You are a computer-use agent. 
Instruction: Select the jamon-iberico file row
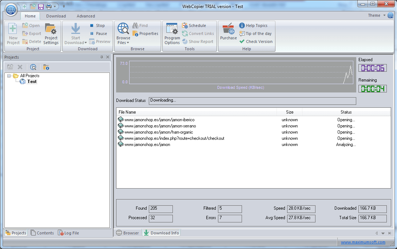pos(253,120)
